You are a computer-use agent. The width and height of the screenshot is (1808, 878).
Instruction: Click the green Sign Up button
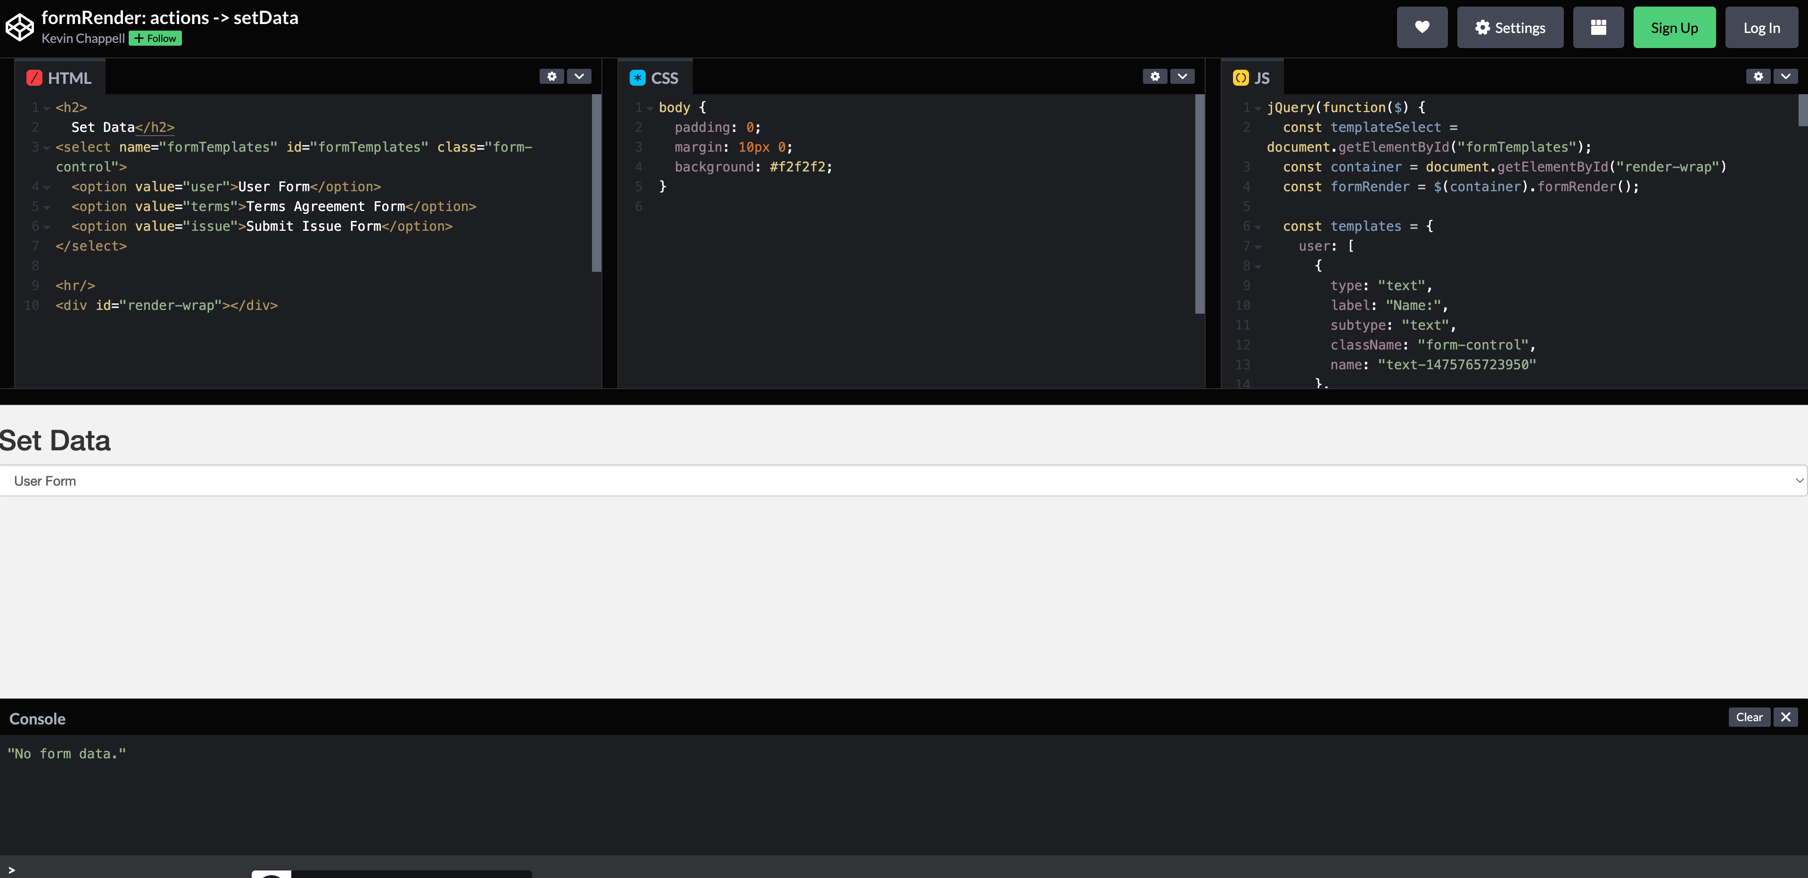1674,27
